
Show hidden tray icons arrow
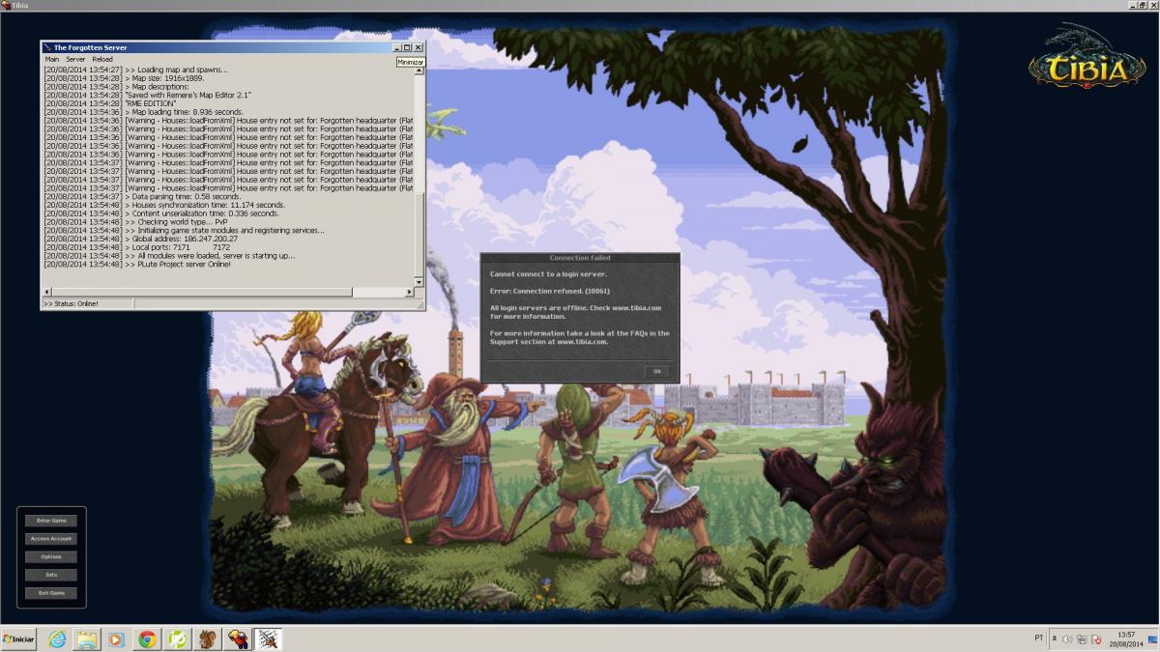pyautogui.click(x=1055, y=639)
